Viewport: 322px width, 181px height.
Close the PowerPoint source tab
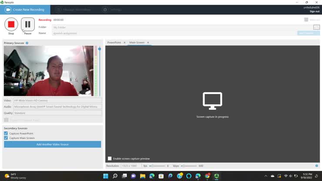point(124,43)
